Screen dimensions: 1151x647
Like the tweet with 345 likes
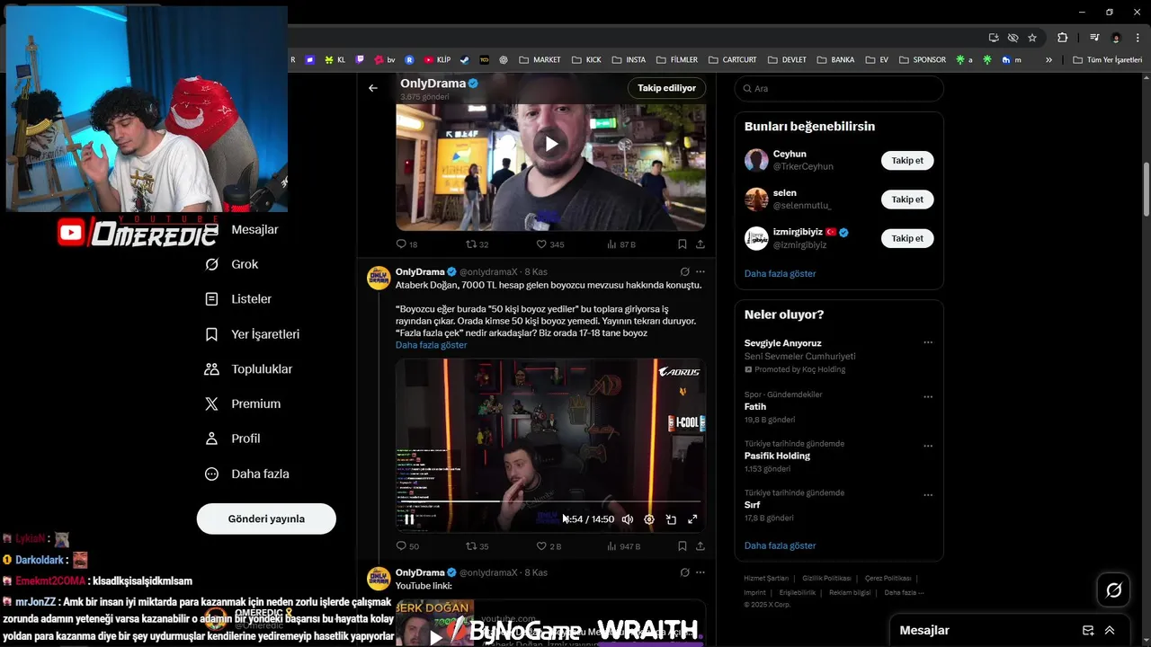click(550, 244)
